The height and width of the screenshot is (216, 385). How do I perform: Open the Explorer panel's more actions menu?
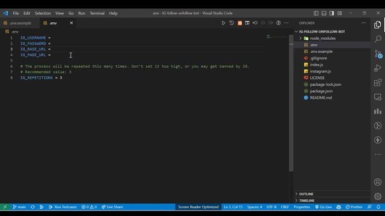point(363,23)
